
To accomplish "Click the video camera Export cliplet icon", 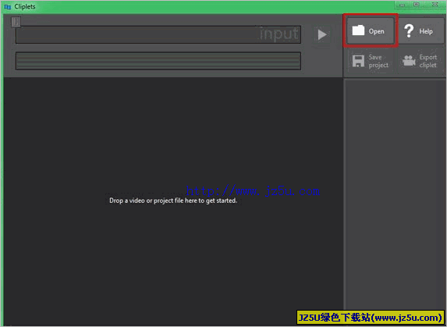I will pyautogui.click(x=409, y=60).
